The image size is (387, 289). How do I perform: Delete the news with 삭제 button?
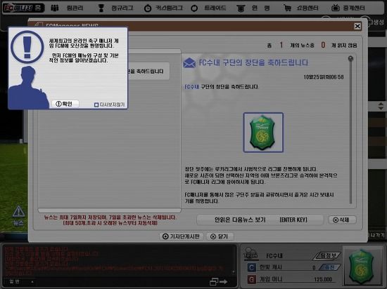point(342,220)
